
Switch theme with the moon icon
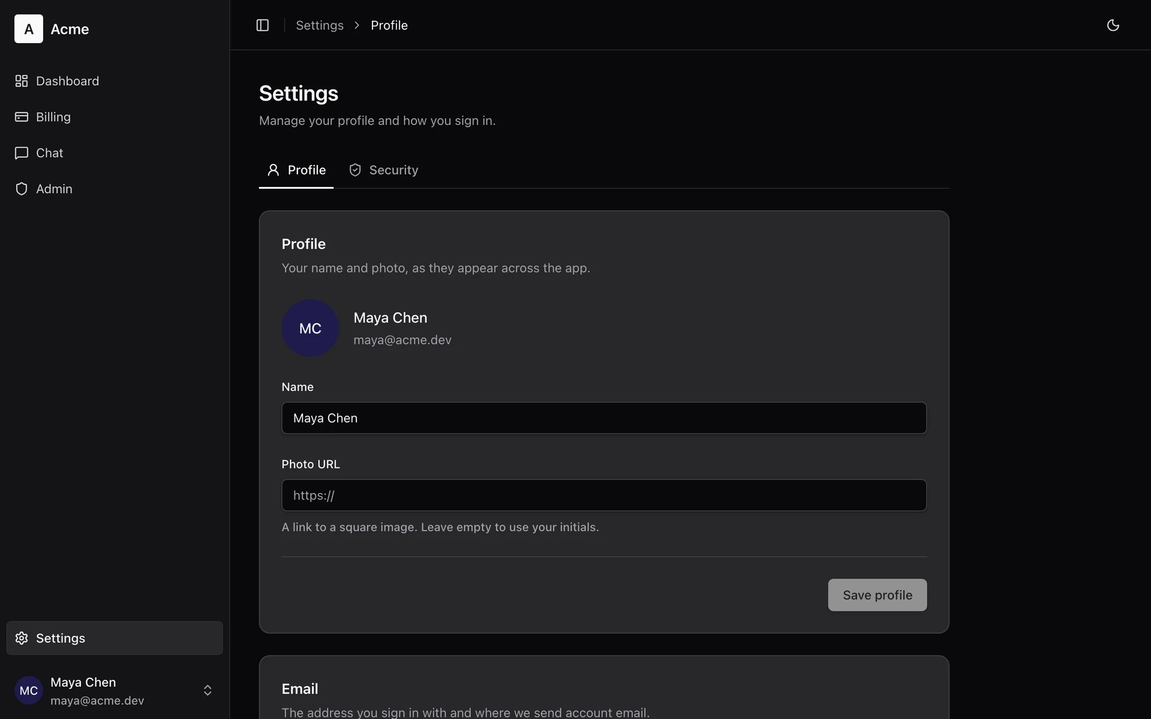coord(1113,25)
